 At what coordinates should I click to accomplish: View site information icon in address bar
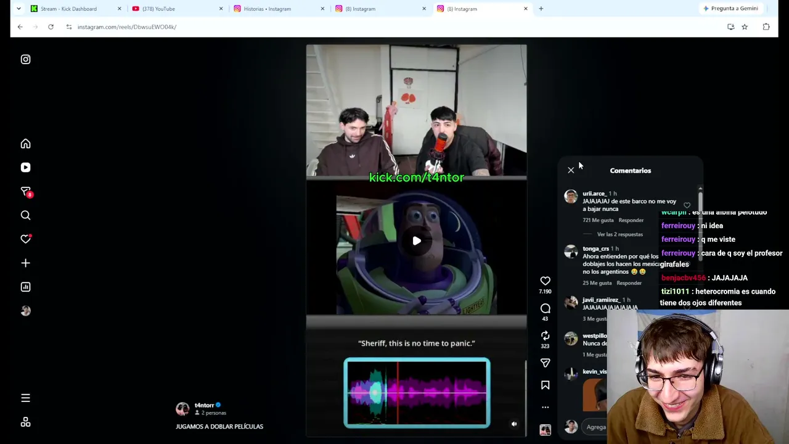tap(69, 27)
